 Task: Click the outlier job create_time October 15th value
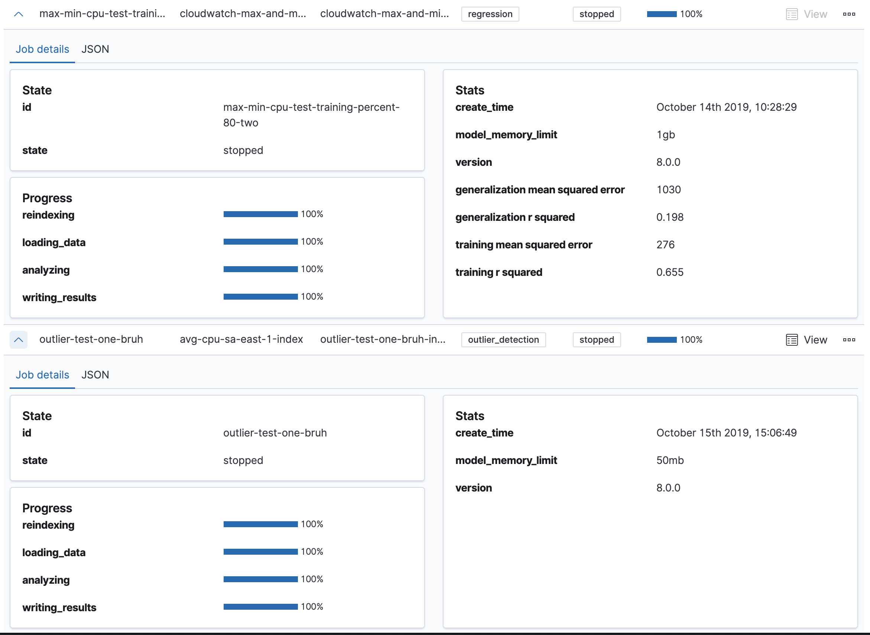(726, 433)
